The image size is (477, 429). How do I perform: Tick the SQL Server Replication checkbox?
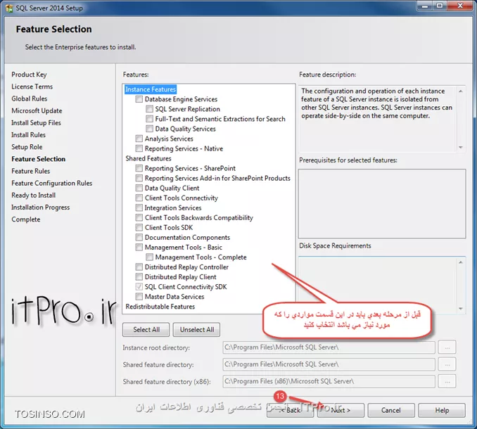tap(149, 109)
